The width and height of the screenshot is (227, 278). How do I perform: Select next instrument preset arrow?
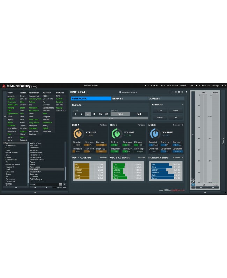pos(173,92)
